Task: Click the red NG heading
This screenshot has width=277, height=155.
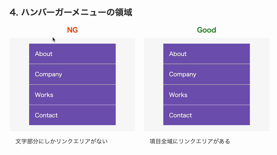Action: (72, 30)
